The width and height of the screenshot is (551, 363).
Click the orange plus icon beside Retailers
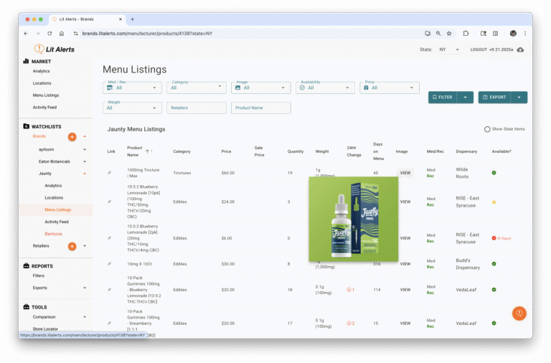pyautogui.click(x=72, y=246)
